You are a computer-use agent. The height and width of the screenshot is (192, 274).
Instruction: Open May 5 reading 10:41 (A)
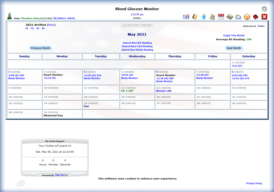[127, 75]
